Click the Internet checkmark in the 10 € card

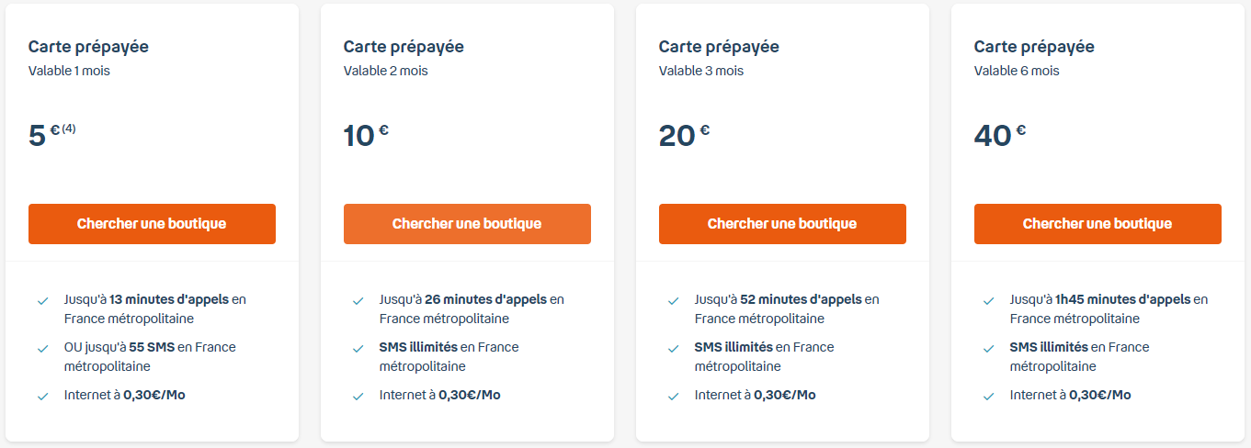(x=358, y=396)
